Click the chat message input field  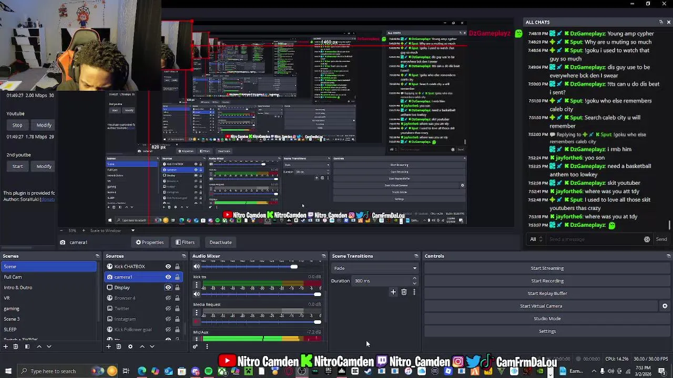tap(593, 239)
